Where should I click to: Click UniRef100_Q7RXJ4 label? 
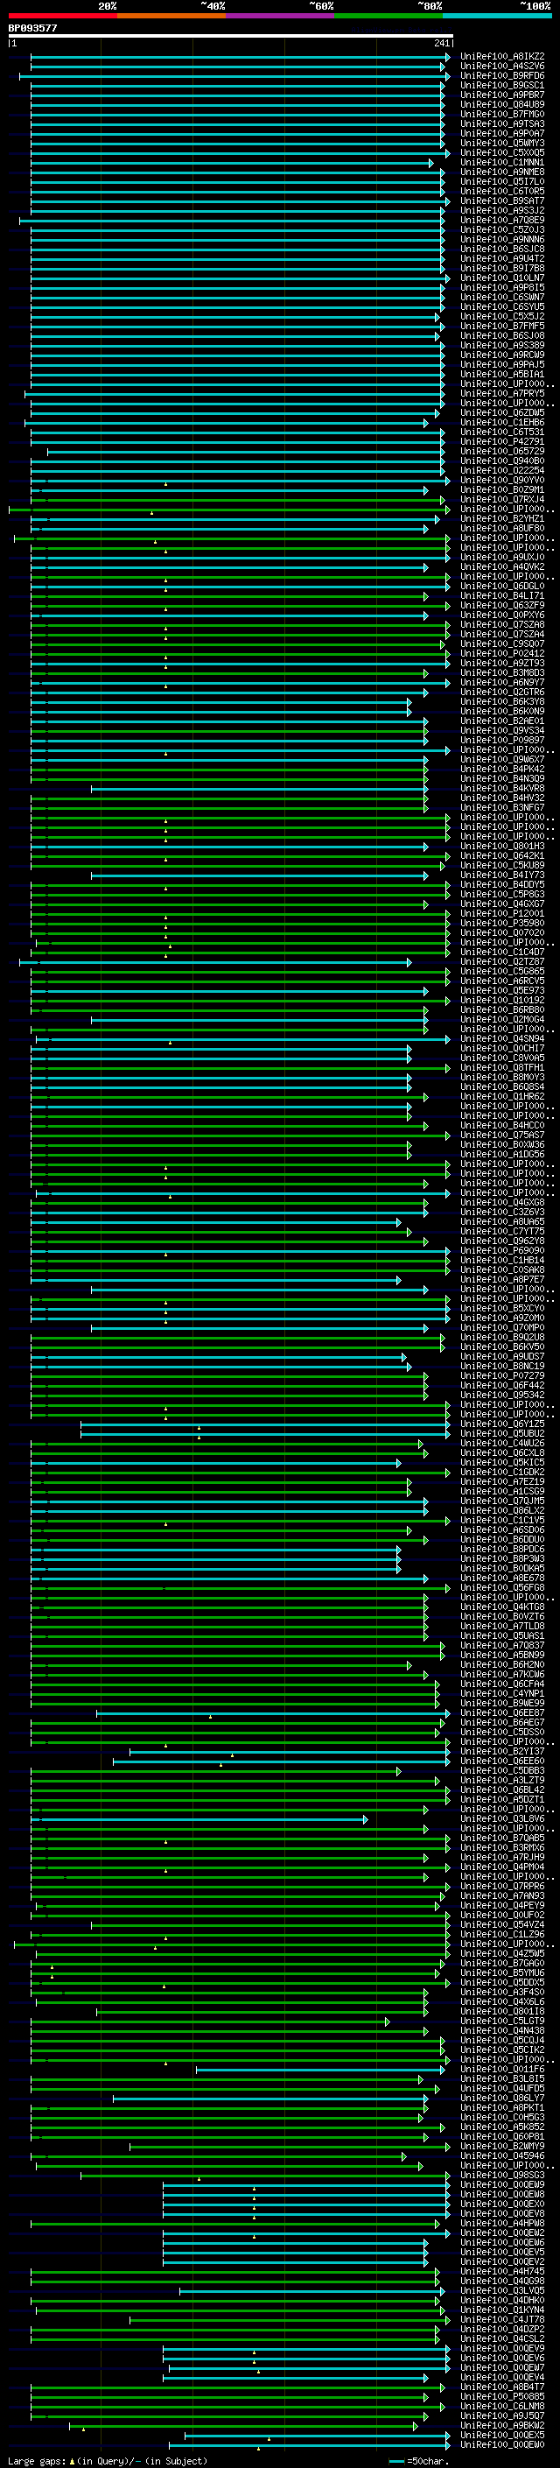502,499
